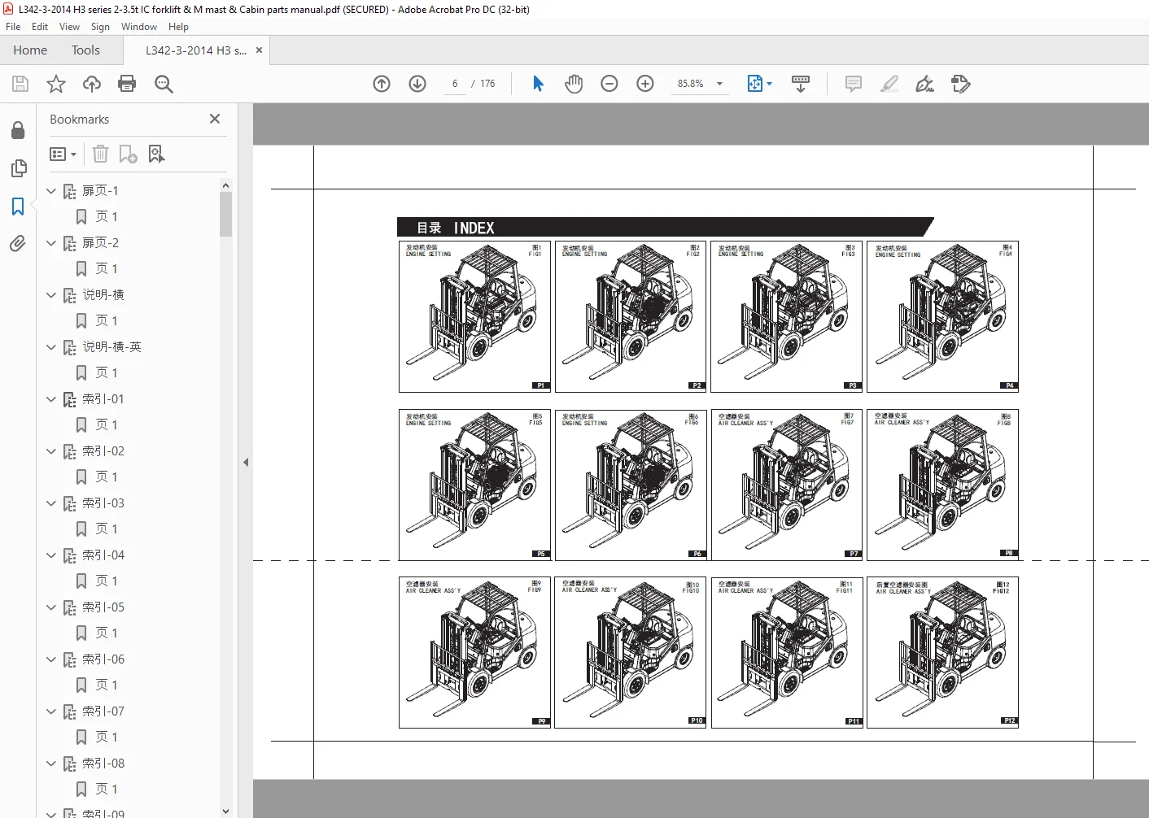Image resolution: width=1149 pixels, height=818 pixels.
Task: Open the Attachments paperclip panel
Action: (x=18, y=244)
